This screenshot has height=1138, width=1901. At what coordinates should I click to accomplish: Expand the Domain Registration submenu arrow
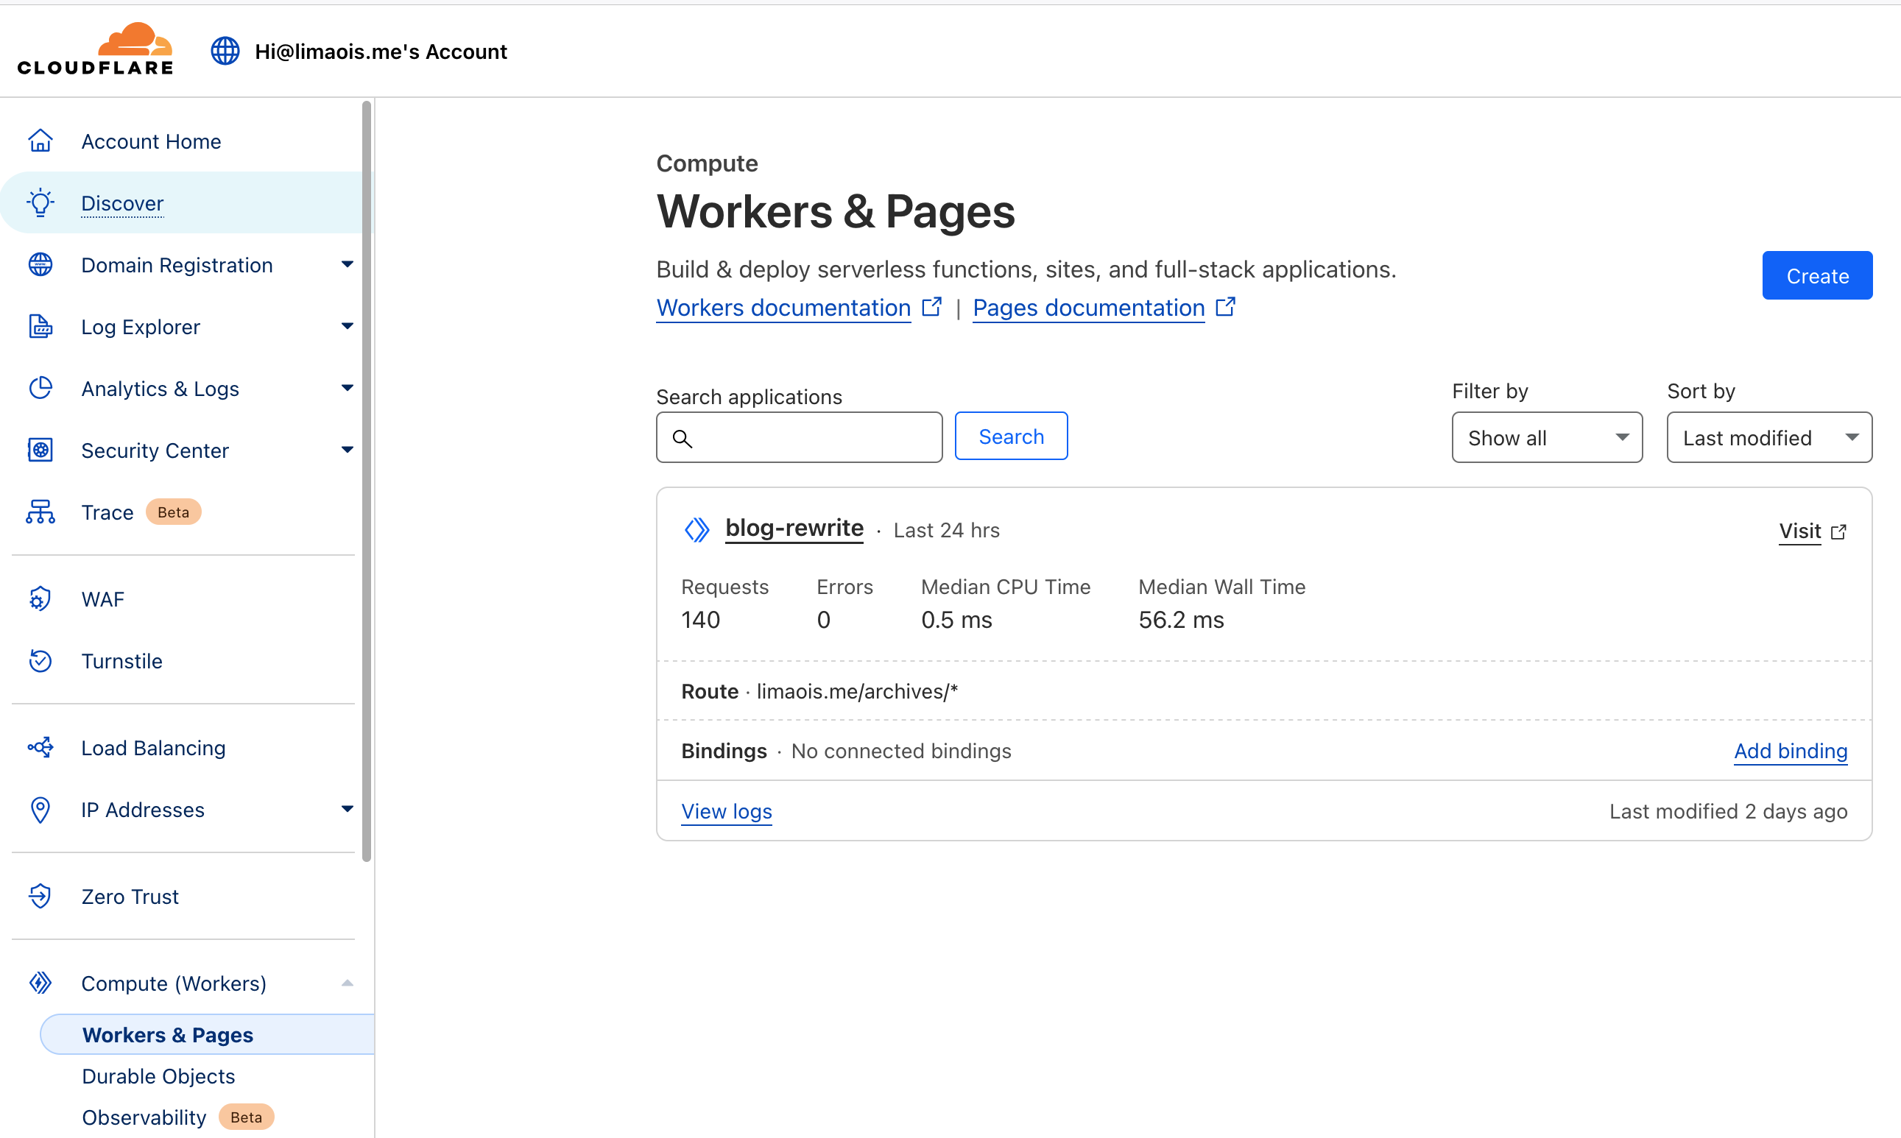point(347,264)
